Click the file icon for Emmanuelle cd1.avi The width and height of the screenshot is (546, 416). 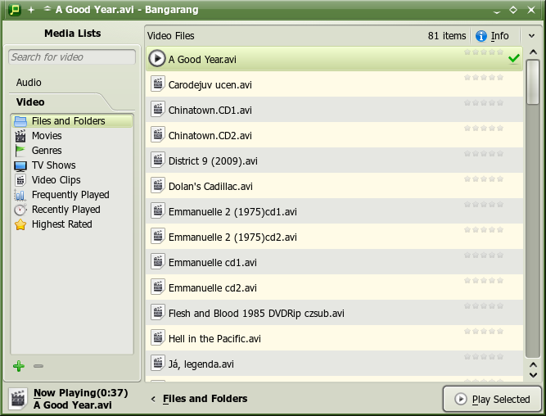(x=158, y=262)
